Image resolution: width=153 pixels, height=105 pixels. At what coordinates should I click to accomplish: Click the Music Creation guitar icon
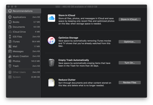coord(10,56)
